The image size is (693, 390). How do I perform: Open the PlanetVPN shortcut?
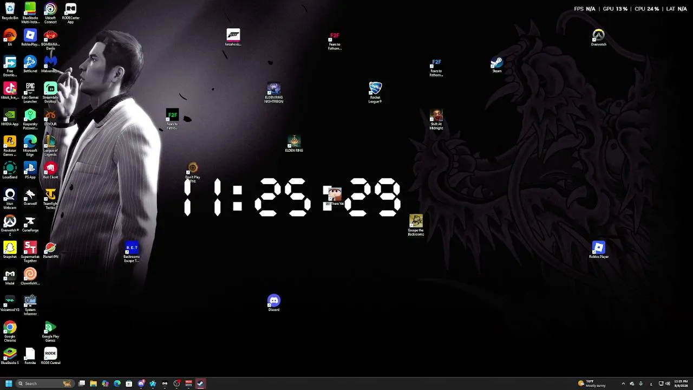click(50, 250)
